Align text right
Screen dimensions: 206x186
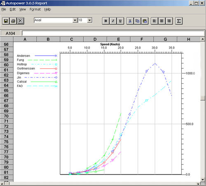[x=169, y=21]
